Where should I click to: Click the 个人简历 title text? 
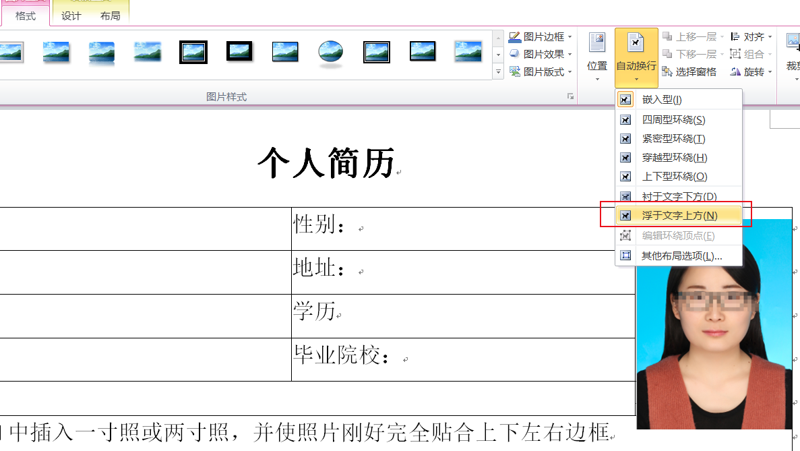(326, 163)
